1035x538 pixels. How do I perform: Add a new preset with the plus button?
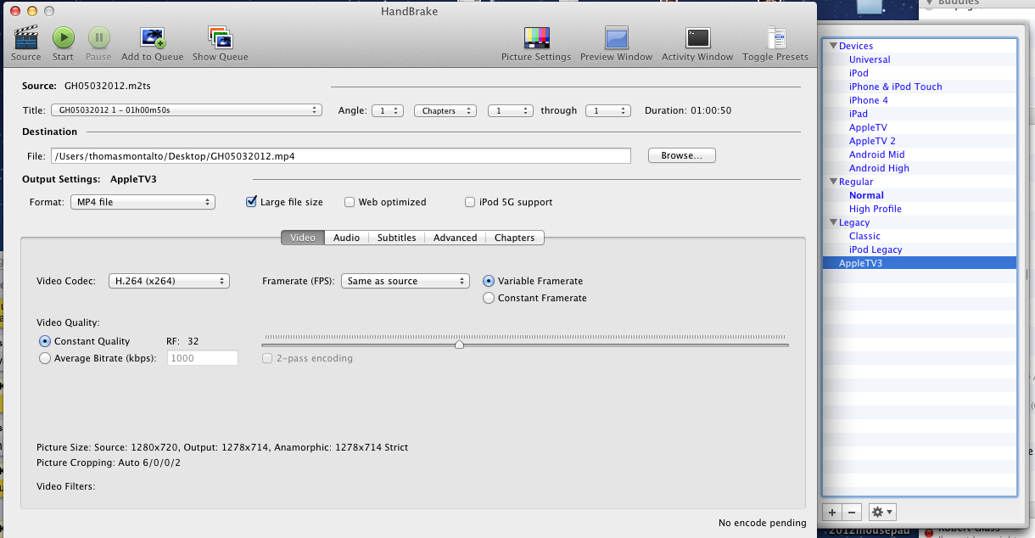point(832,513)
